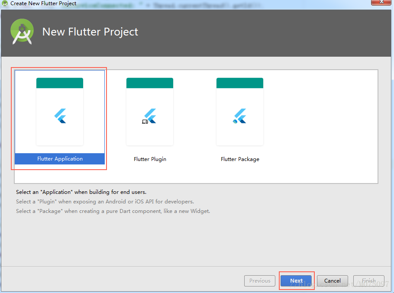Click the Flutter Plugin label
Viewport: 394px width, 293px height.
point(150,159)
